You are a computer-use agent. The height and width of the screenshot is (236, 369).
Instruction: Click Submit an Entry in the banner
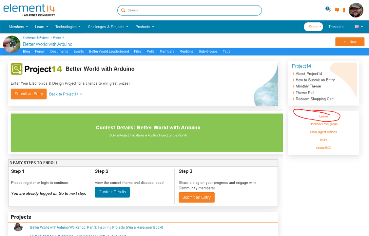(29, 94)
